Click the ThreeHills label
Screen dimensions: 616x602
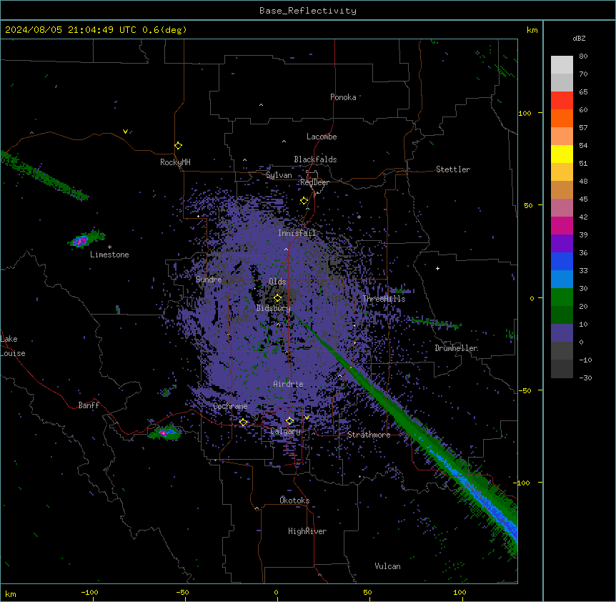pos(384,299)
